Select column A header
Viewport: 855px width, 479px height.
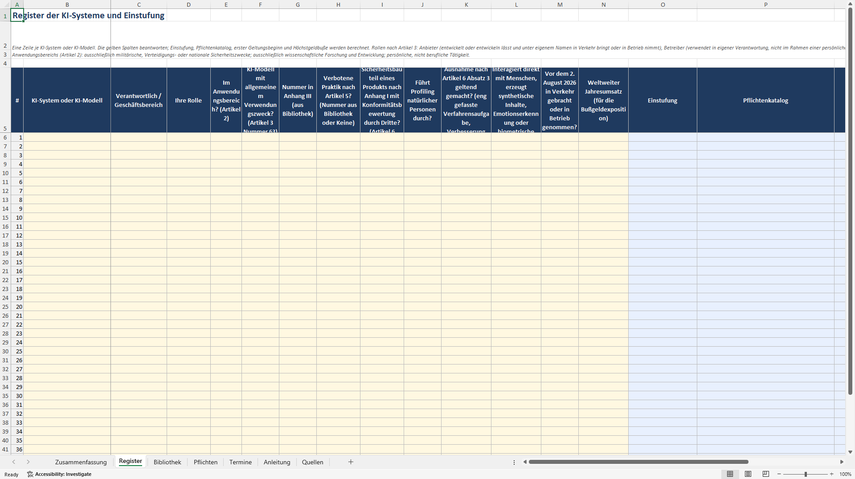[17, 4]
